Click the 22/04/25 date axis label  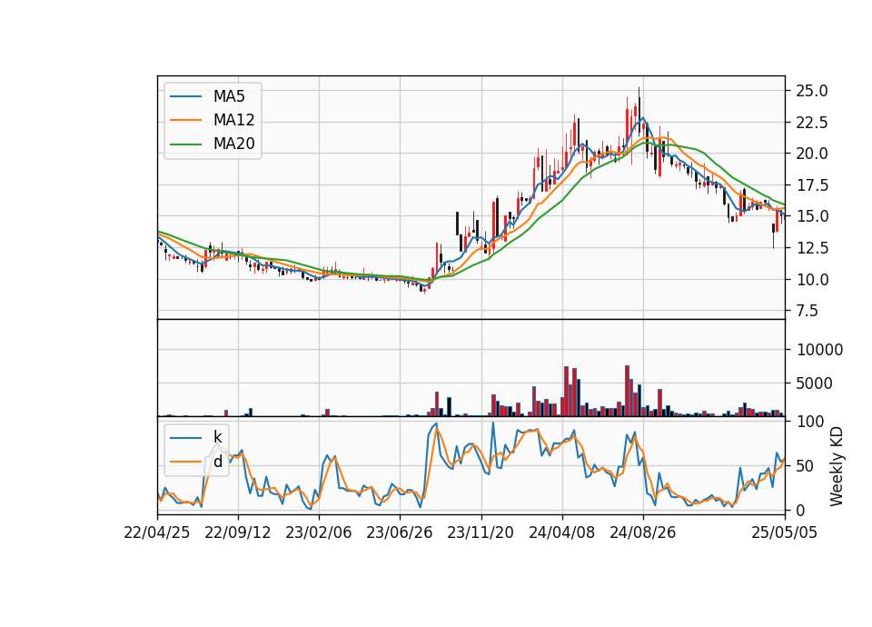pyautogui.click(x=157, y=532)
